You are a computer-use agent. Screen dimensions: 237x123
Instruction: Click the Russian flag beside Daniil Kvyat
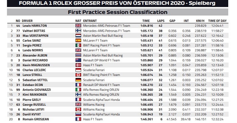point(78,114)
